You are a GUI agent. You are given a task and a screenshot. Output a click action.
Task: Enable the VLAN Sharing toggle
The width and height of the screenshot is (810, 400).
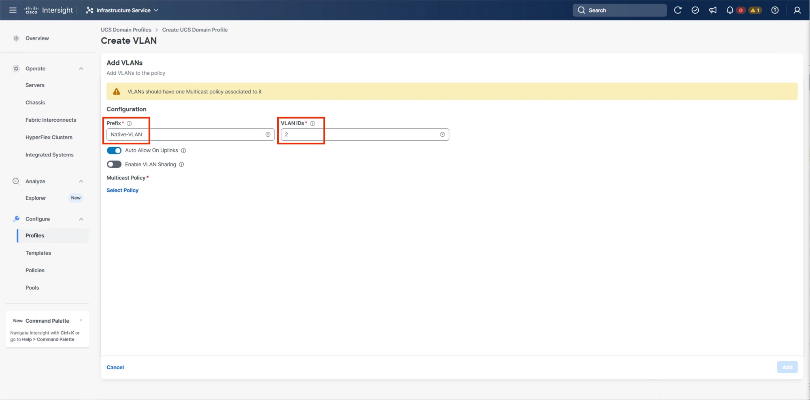pyautogui.click(x=114, y=164)
